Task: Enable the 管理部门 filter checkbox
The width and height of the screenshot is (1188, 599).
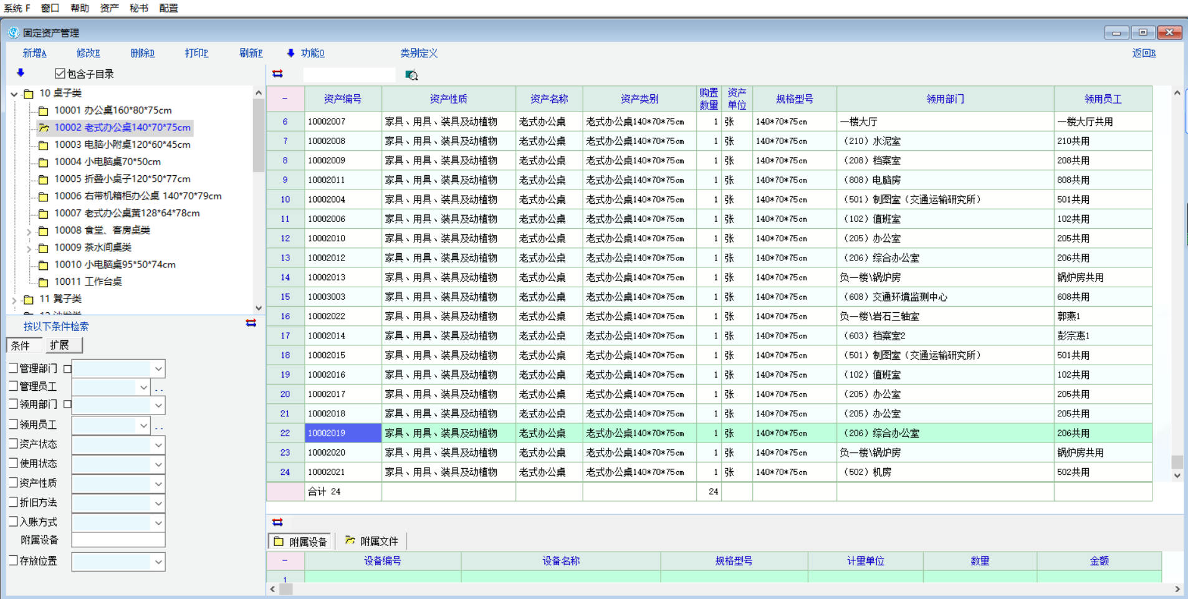Action: [x=13, y=368]
